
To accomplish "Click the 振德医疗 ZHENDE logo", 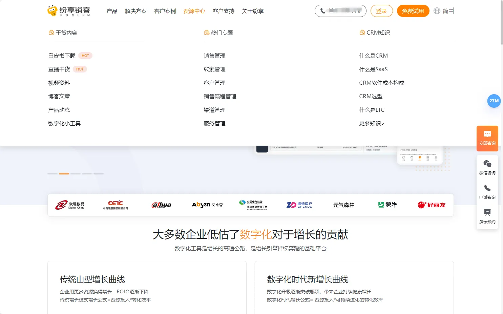I will (299, 205).
